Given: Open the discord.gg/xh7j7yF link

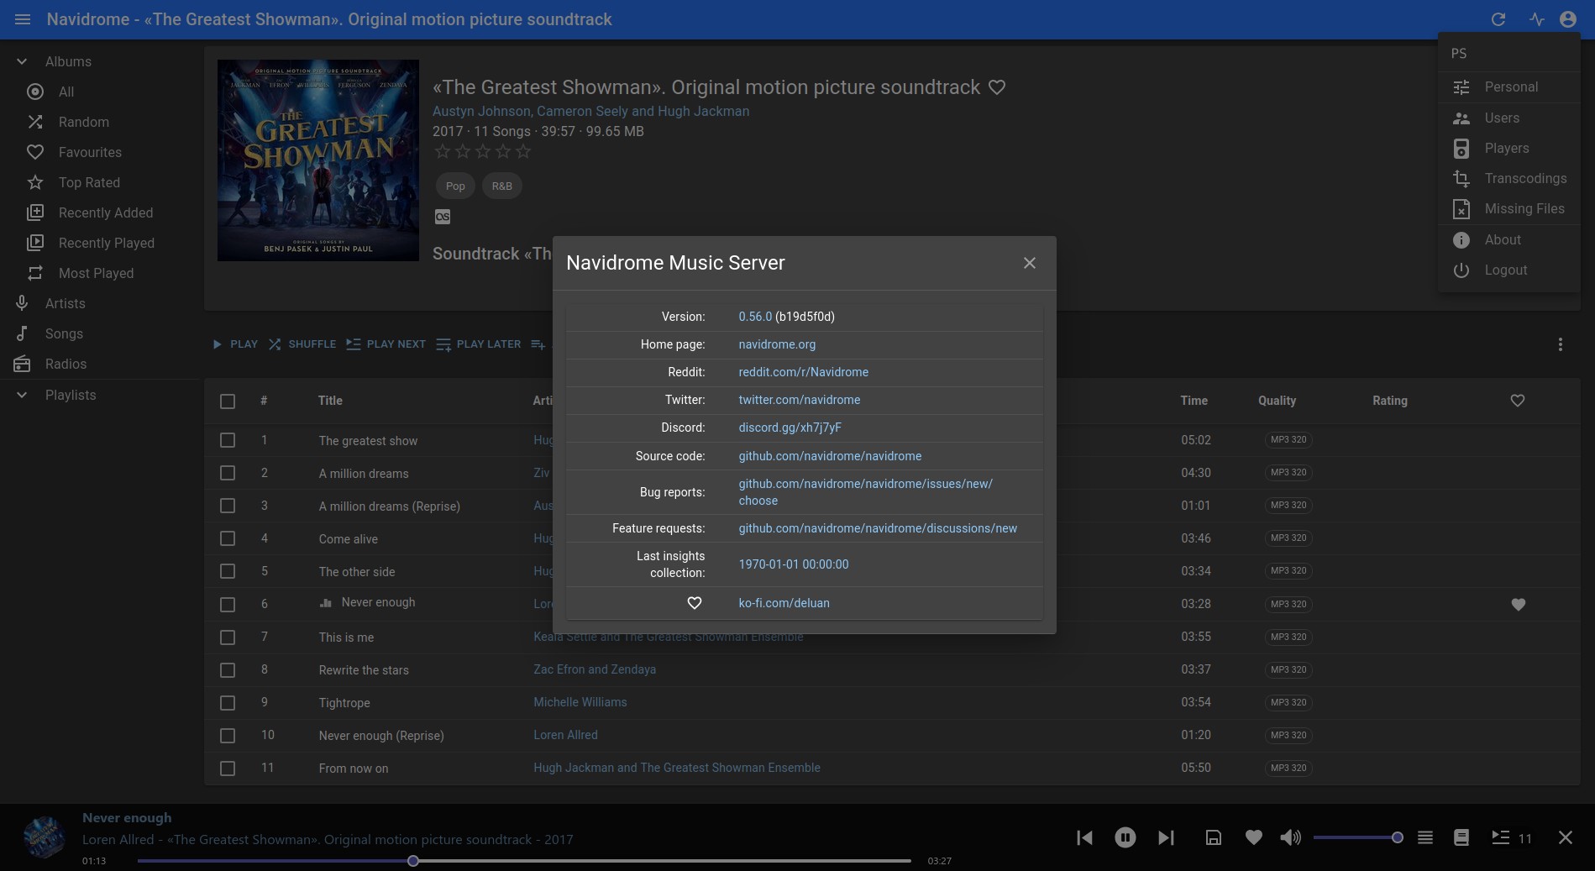Looking at the screenshot, I should click(x=790, y=428).
